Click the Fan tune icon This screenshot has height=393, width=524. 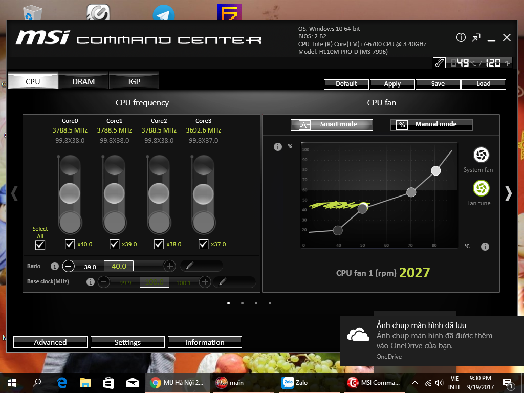click(481, 189)
